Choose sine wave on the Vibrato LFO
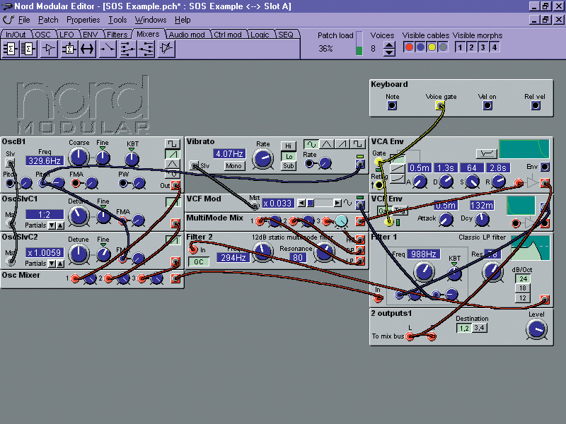 pyautogui.click(x=311, y=145)
